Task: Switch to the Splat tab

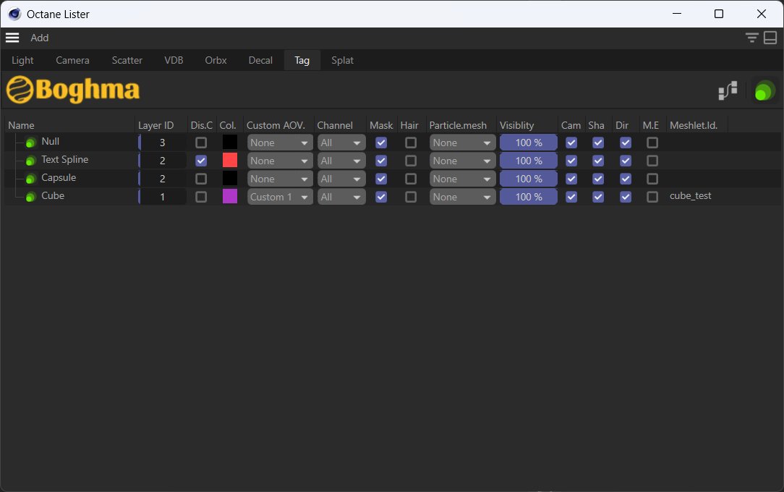Action: [343, 60]
